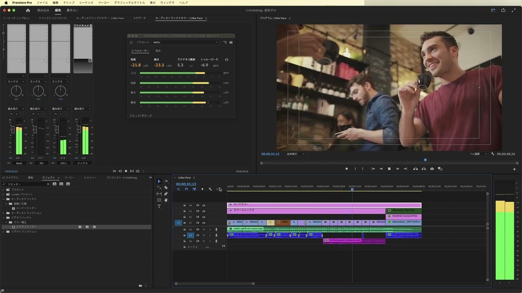Open the 書き出し workspace
The height and width of the screenshot is (293, 522).
pos(73,10)
